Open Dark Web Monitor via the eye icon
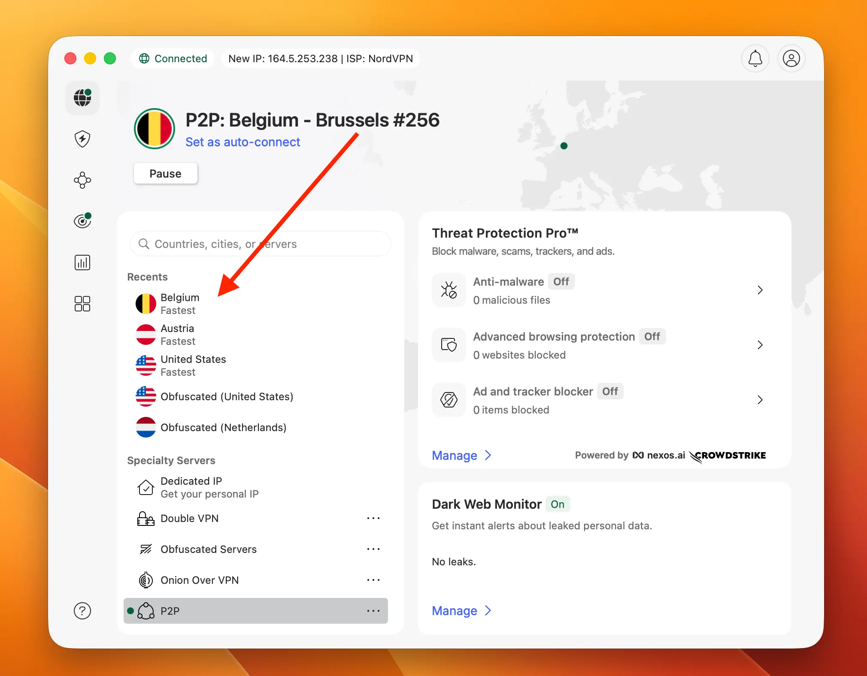The width and height of the screenshot is (867, 676). click(x=82, y=221)
